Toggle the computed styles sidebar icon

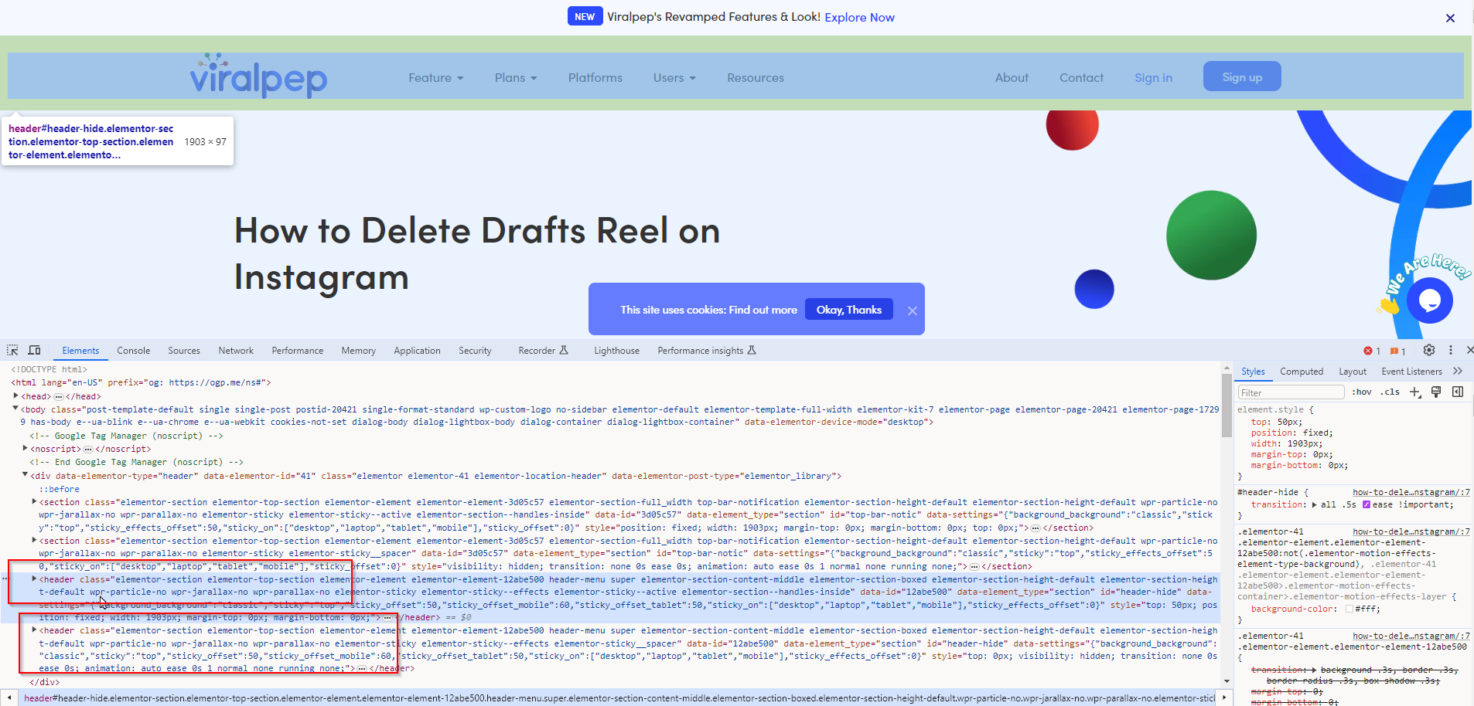point(1458,392)
